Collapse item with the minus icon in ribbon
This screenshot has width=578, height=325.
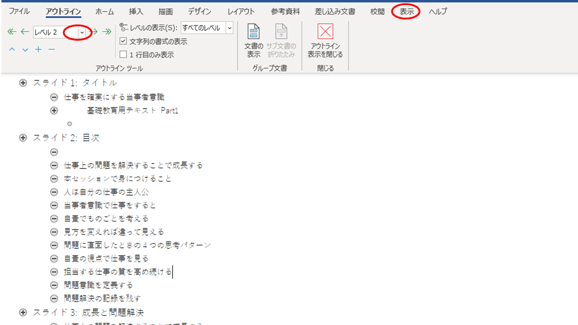pos(51,49)
